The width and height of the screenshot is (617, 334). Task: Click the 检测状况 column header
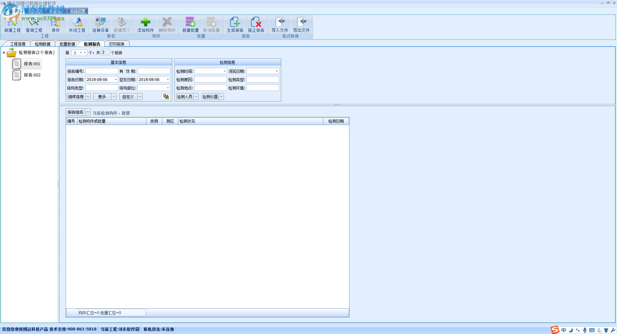[x=251, y=121]
